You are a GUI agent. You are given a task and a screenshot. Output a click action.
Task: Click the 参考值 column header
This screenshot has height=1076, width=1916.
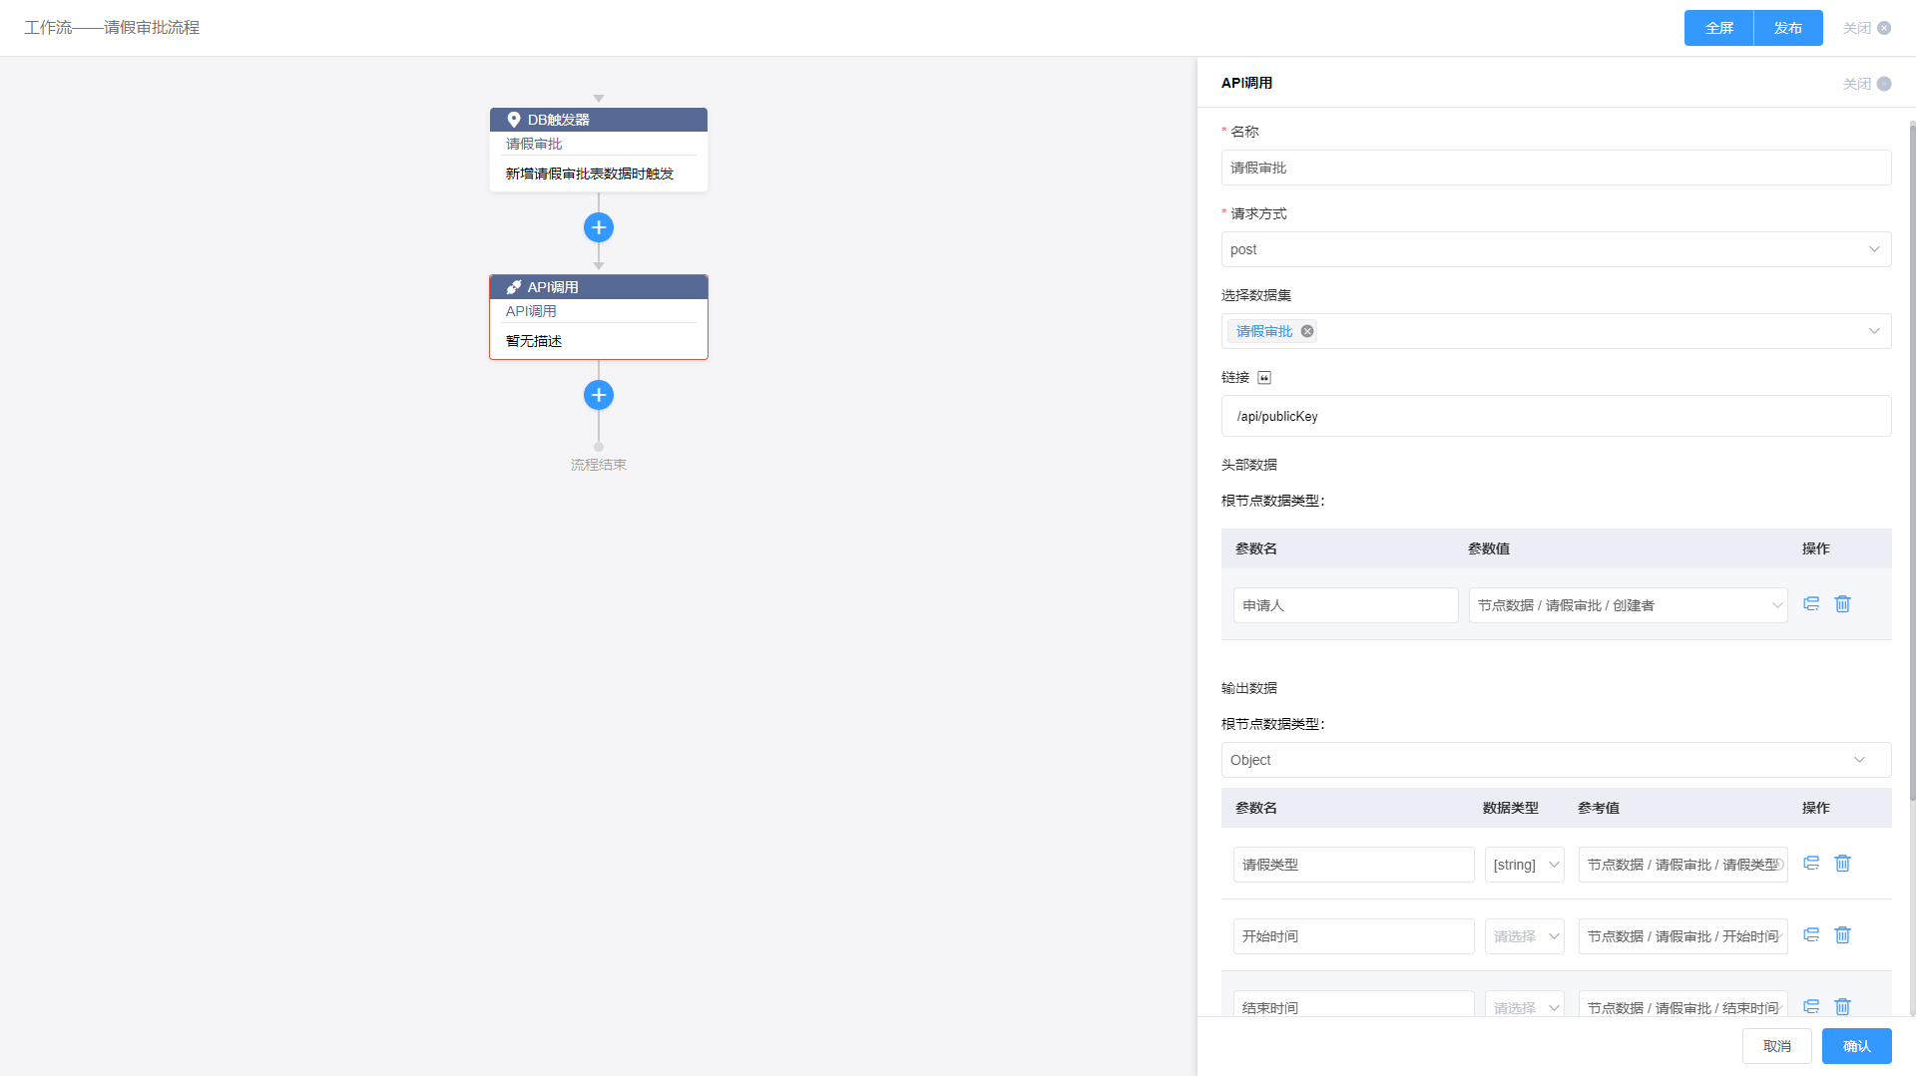point(1599,808)
